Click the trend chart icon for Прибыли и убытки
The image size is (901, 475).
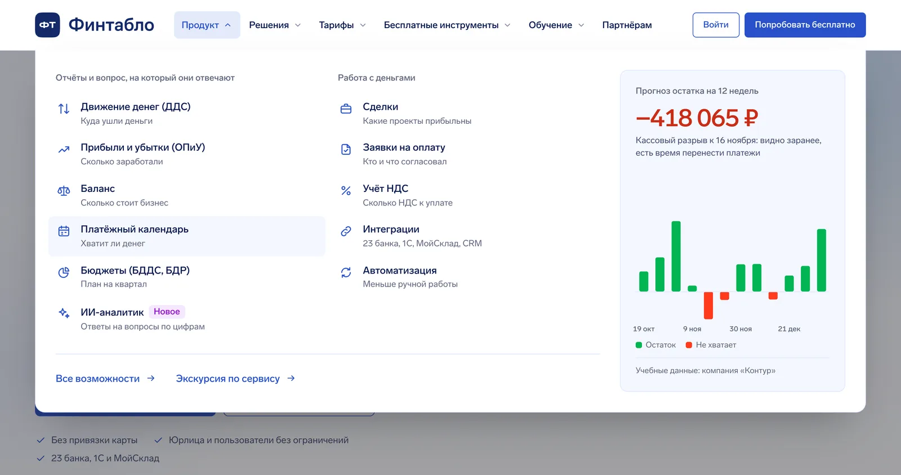point(64,150)
